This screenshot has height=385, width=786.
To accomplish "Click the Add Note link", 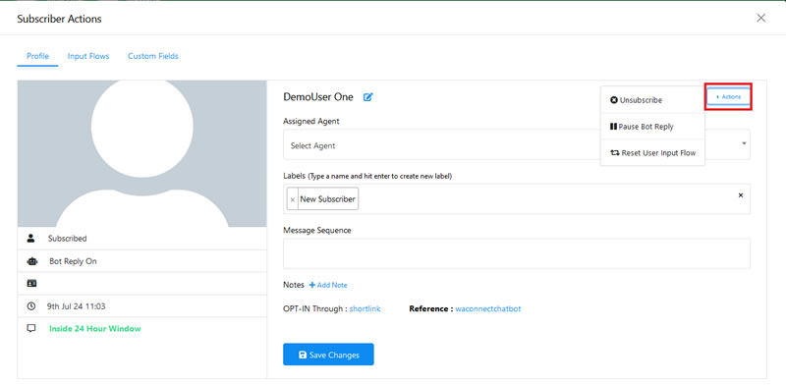I will [x=328, y=285].
